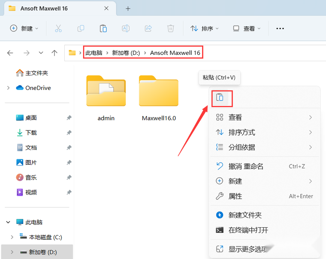Choose 撤消 重命名 in context menu

[265, 166]
